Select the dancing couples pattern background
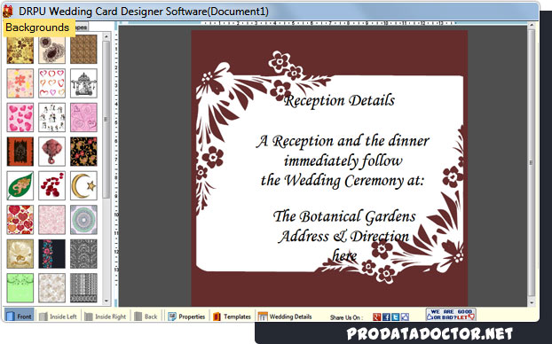 51,118
